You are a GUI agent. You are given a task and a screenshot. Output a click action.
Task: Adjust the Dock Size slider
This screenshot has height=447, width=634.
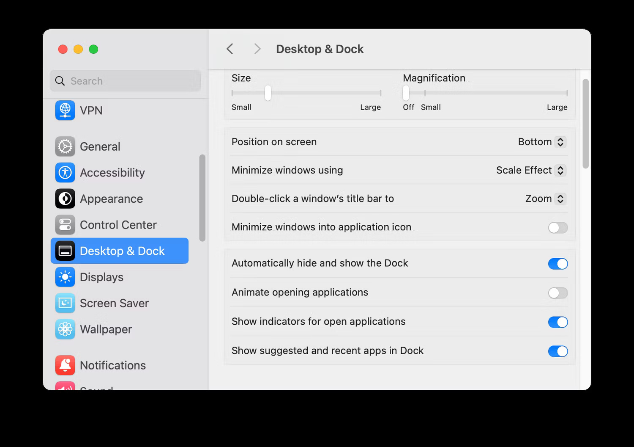click(x=268, y=93)
